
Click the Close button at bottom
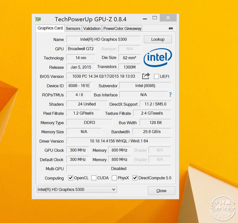161,191
